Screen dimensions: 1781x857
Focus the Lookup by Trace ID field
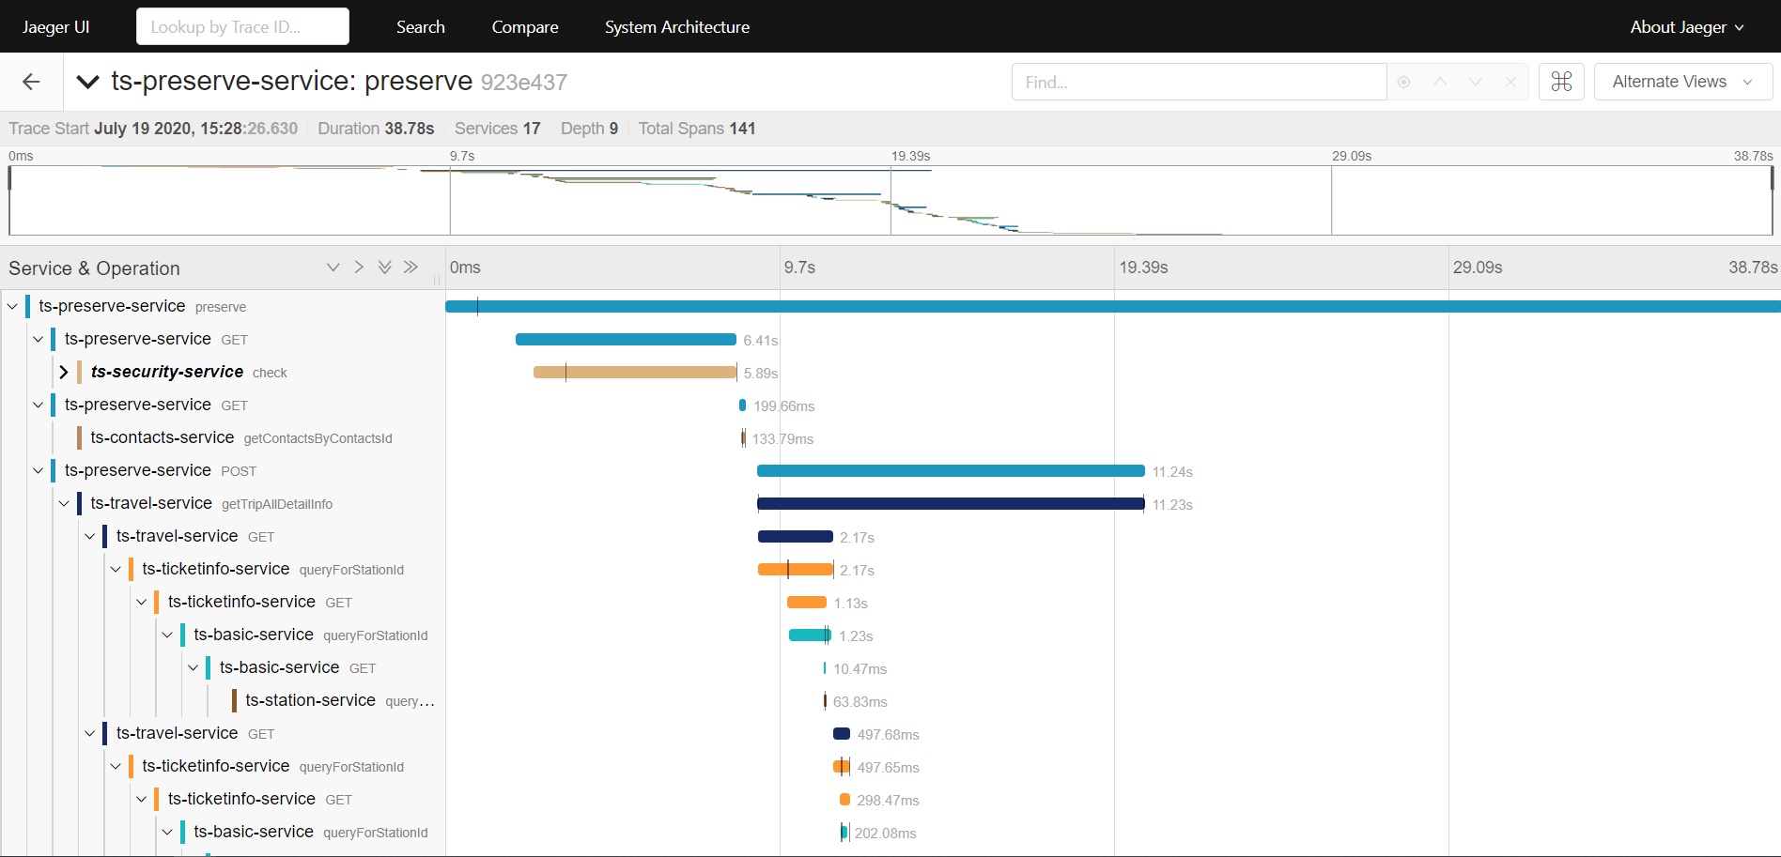coord(242,26)
